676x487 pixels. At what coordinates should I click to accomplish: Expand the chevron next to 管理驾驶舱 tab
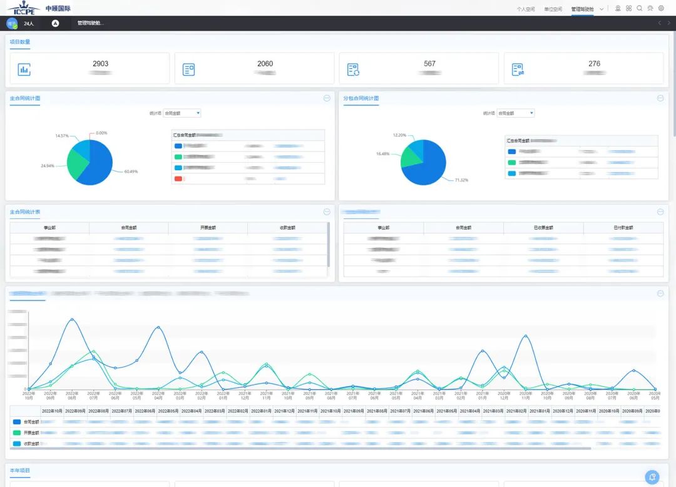click(x=602, y=9)
